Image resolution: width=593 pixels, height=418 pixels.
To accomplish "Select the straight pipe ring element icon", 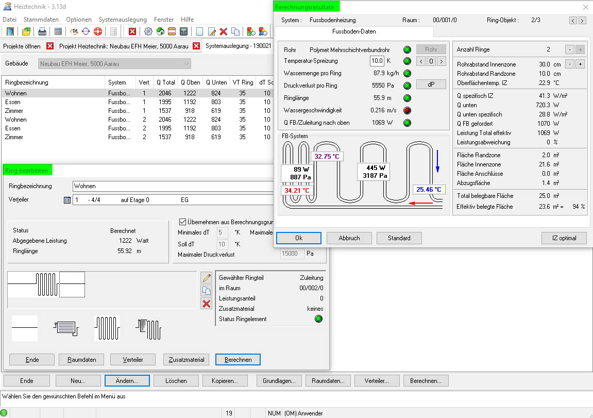I will coord(25,328).
